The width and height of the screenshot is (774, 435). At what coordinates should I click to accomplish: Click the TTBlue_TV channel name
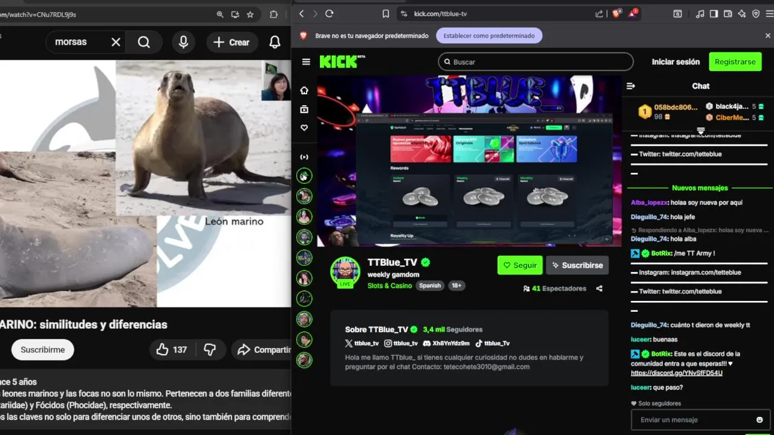392,263
